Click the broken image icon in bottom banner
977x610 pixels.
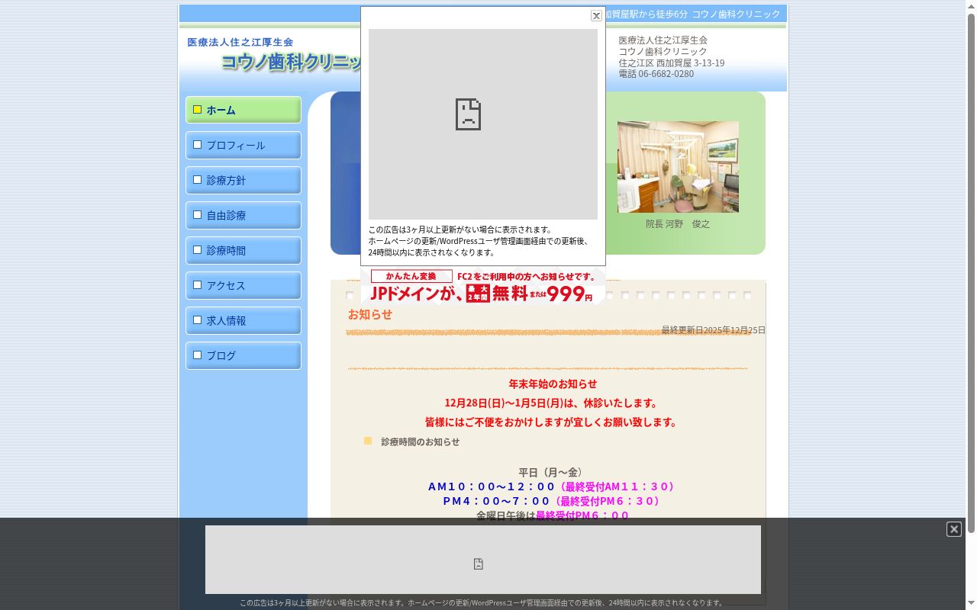(x=479, y=564)
